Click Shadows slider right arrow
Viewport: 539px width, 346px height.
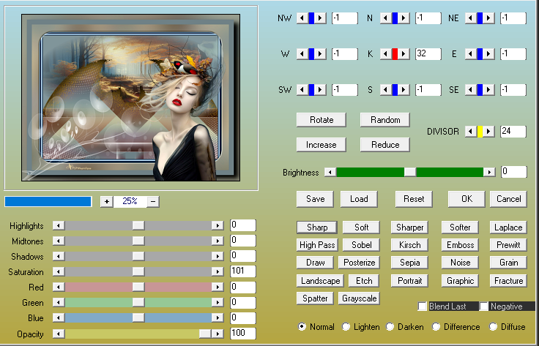click(x=218, y=257)
